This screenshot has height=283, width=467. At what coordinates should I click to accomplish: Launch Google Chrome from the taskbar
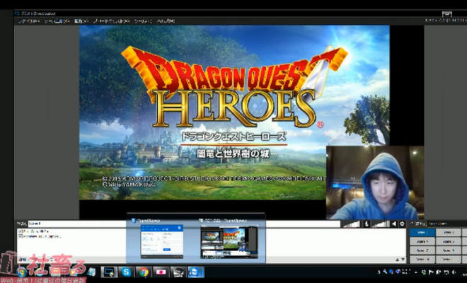tap(144, 272)
